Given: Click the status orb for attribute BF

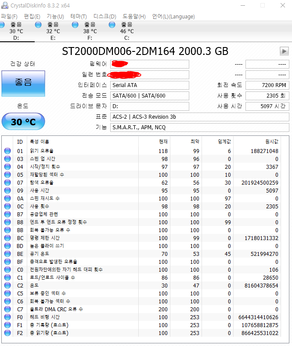Looking at the screenshot, I should point(7,262).
